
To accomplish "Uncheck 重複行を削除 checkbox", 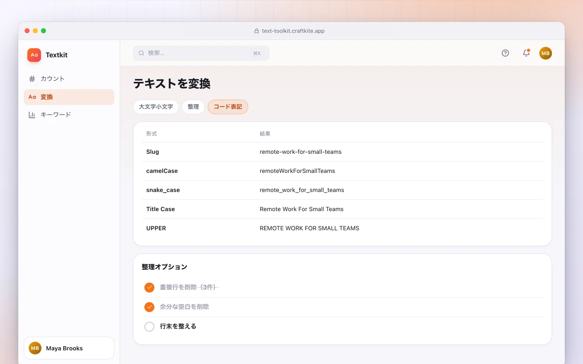I will (x=149, y=288).
